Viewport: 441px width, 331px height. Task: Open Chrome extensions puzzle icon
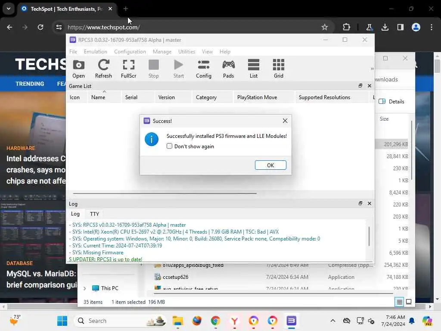click(x=347, y=27)
